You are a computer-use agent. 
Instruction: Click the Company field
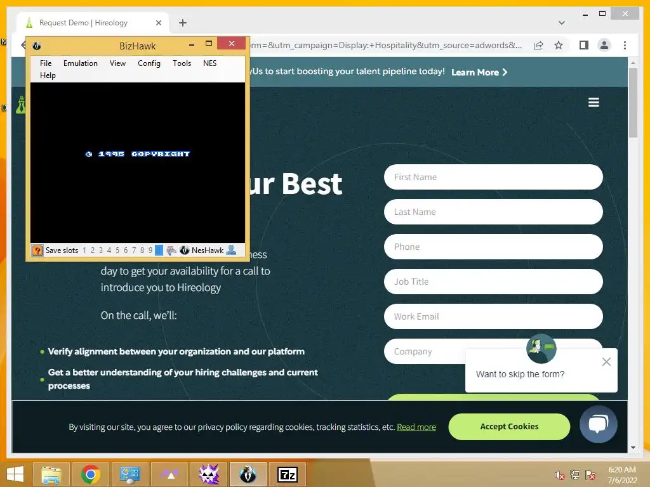[x=425, y=351]
